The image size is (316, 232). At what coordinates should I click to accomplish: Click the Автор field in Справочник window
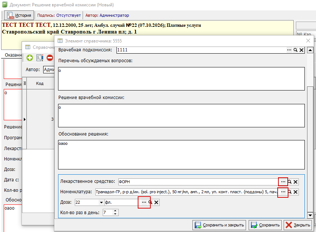coord(49,70)
